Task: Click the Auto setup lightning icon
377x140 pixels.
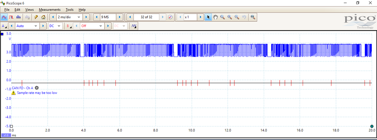Action: [x=36, y=17]
